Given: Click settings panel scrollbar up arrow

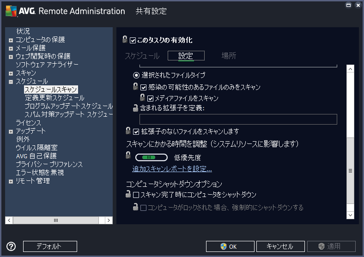Looking at the screenshot, I should [350, 69].
